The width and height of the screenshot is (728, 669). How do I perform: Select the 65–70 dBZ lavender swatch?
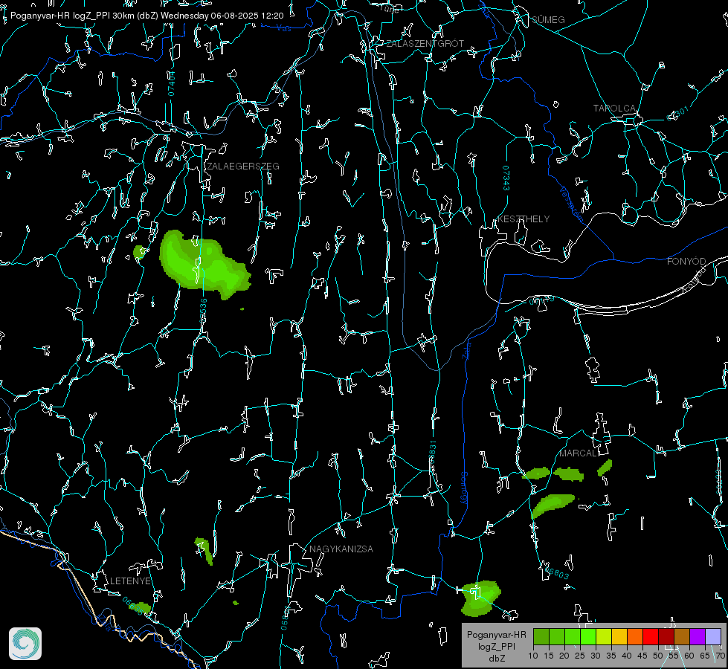click(713, 636)
